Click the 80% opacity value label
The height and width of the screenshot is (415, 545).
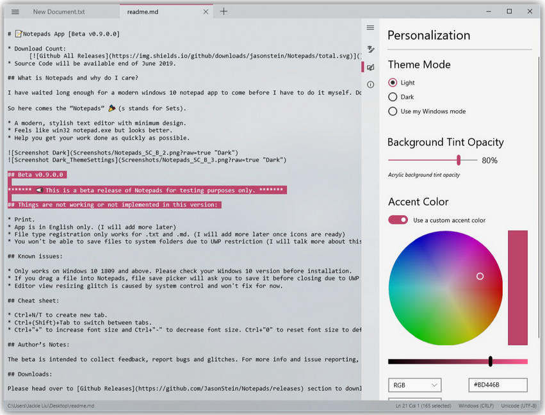tap(489, 160)
